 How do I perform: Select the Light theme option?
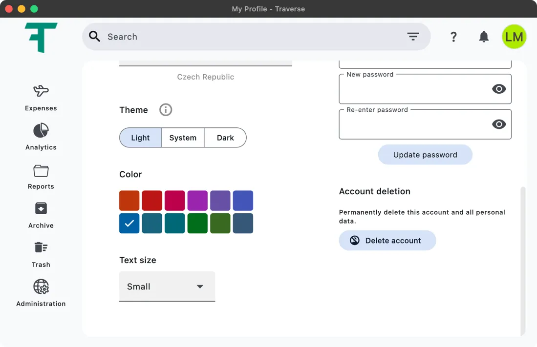tap(140, 138)
